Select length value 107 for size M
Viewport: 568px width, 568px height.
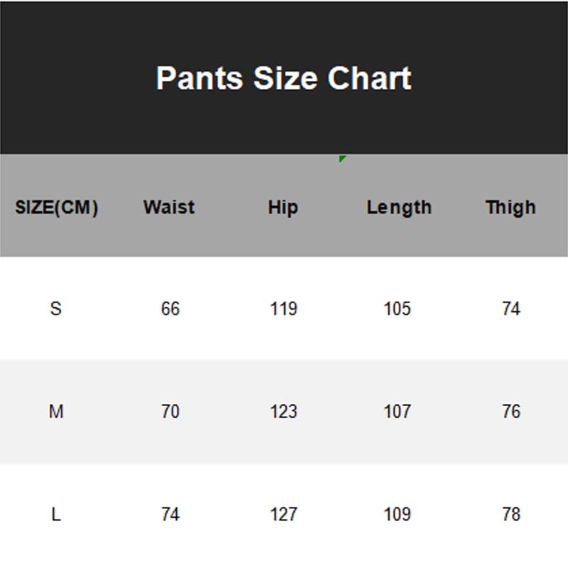tap(397, 411)
